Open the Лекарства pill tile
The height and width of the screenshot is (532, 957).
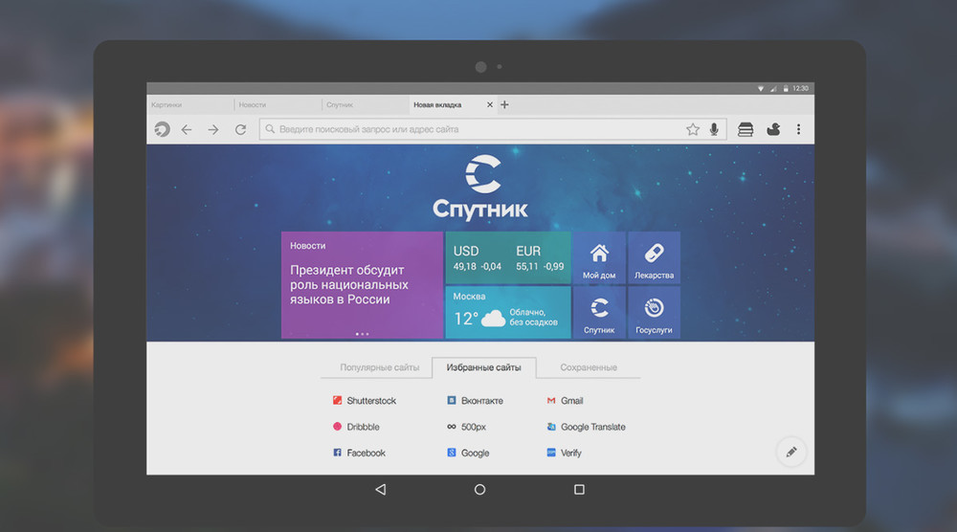(654, 257)
